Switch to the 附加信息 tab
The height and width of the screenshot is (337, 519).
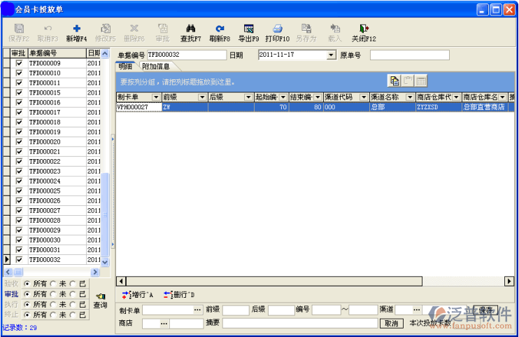pos(156,67)
